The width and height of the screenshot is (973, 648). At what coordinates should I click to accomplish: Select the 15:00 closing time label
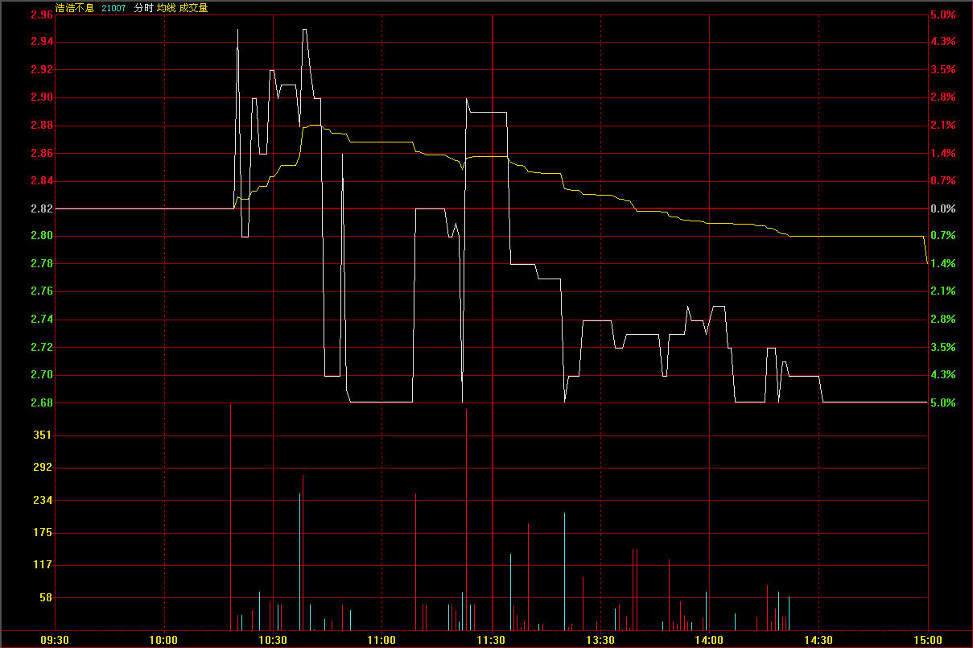tap(928, 641)
